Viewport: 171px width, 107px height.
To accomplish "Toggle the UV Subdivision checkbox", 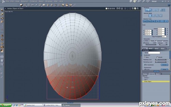I will point(145,65).
